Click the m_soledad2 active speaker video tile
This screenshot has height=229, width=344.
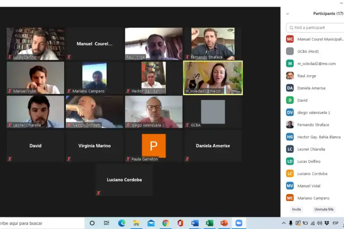pos(213,77)
